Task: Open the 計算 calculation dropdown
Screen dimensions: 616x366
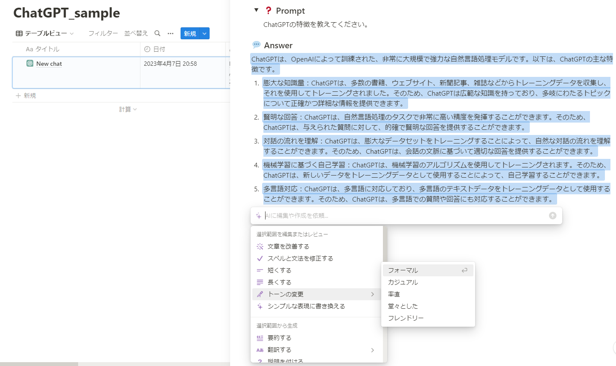Action: click(128, 109)
